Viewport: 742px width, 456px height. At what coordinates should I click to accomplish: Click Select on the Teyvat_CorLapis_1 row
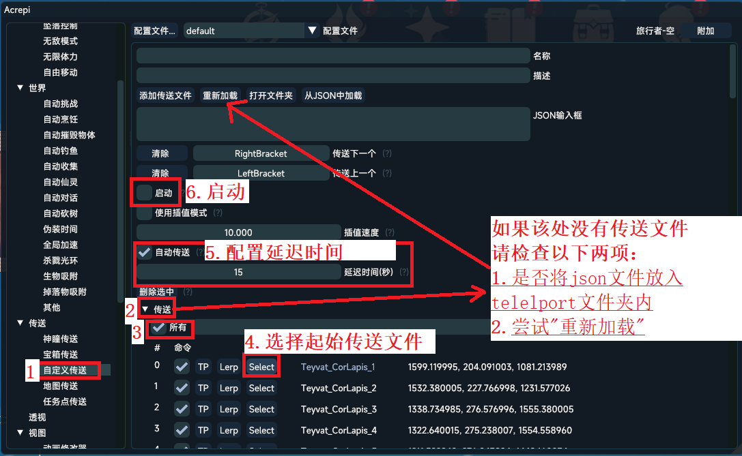click(x=261, y=366)
